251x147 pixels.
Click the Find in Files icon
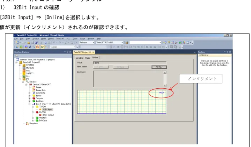click(127, 43)
